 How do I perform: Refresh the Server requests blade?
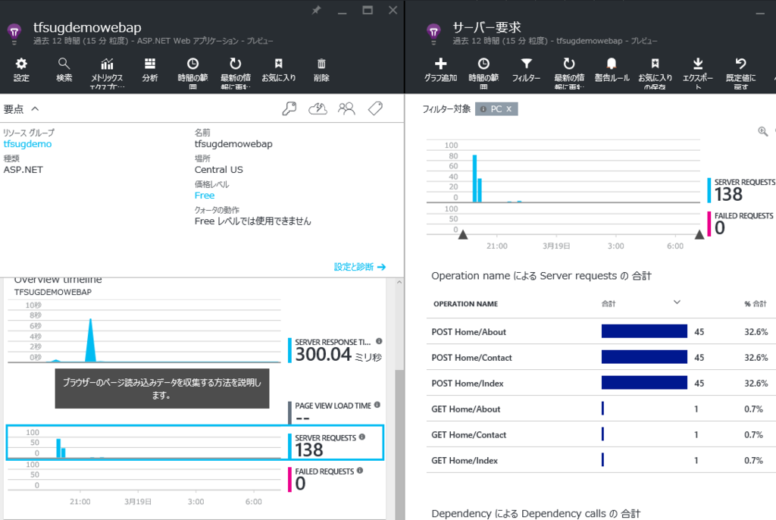(x=569, y=72)
